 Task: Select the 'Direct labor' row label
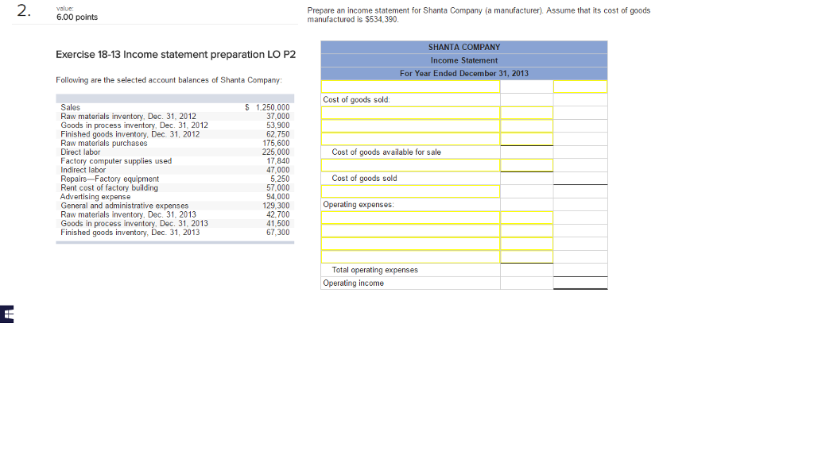click(80, 152)
